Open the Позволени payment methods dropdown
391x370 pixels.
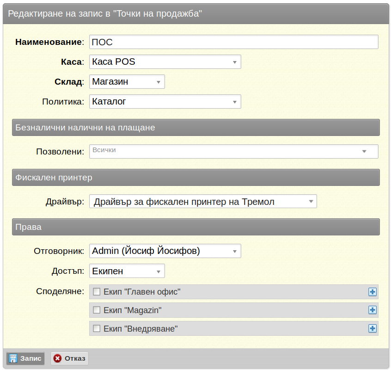click(234, 151)
